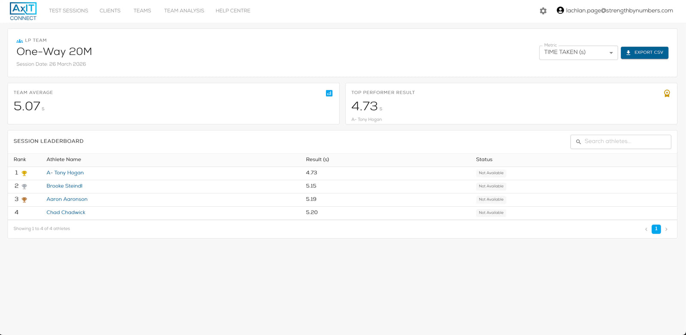Click the Metric dropdown arrow
The image size is (686, 335).
[x=611, y=53]
